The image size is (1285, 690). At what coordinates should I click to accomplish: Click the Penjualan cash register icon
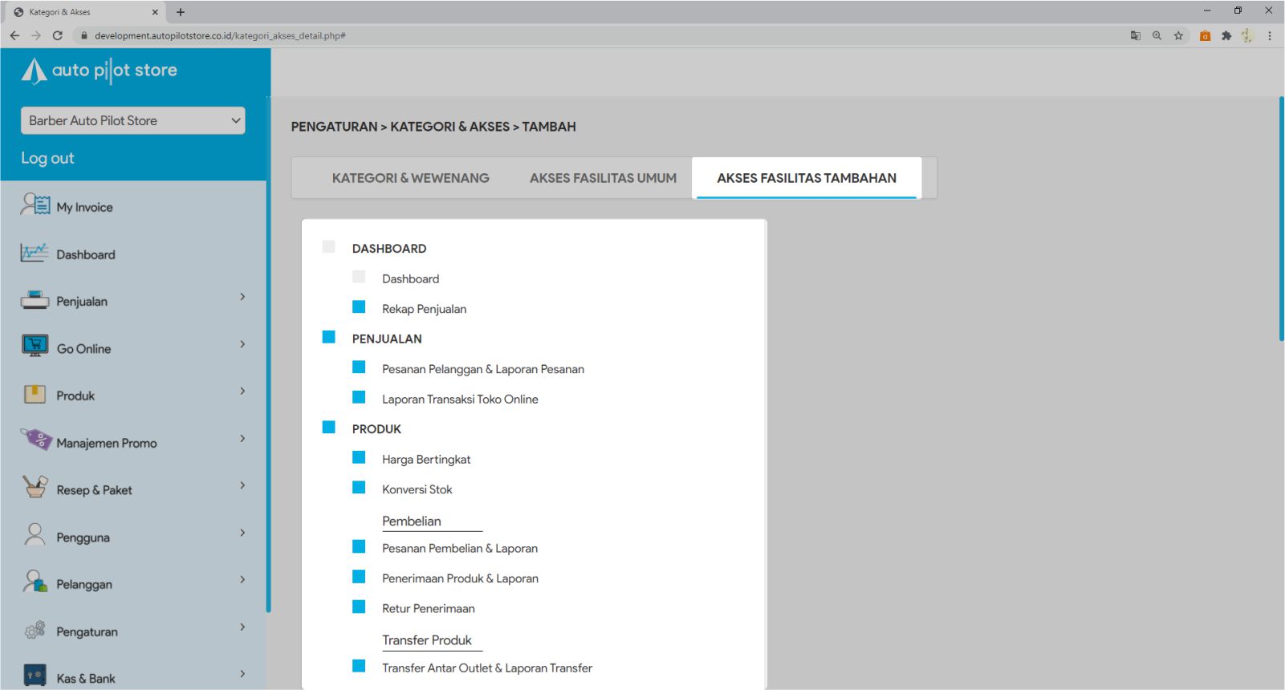(35, 300)
